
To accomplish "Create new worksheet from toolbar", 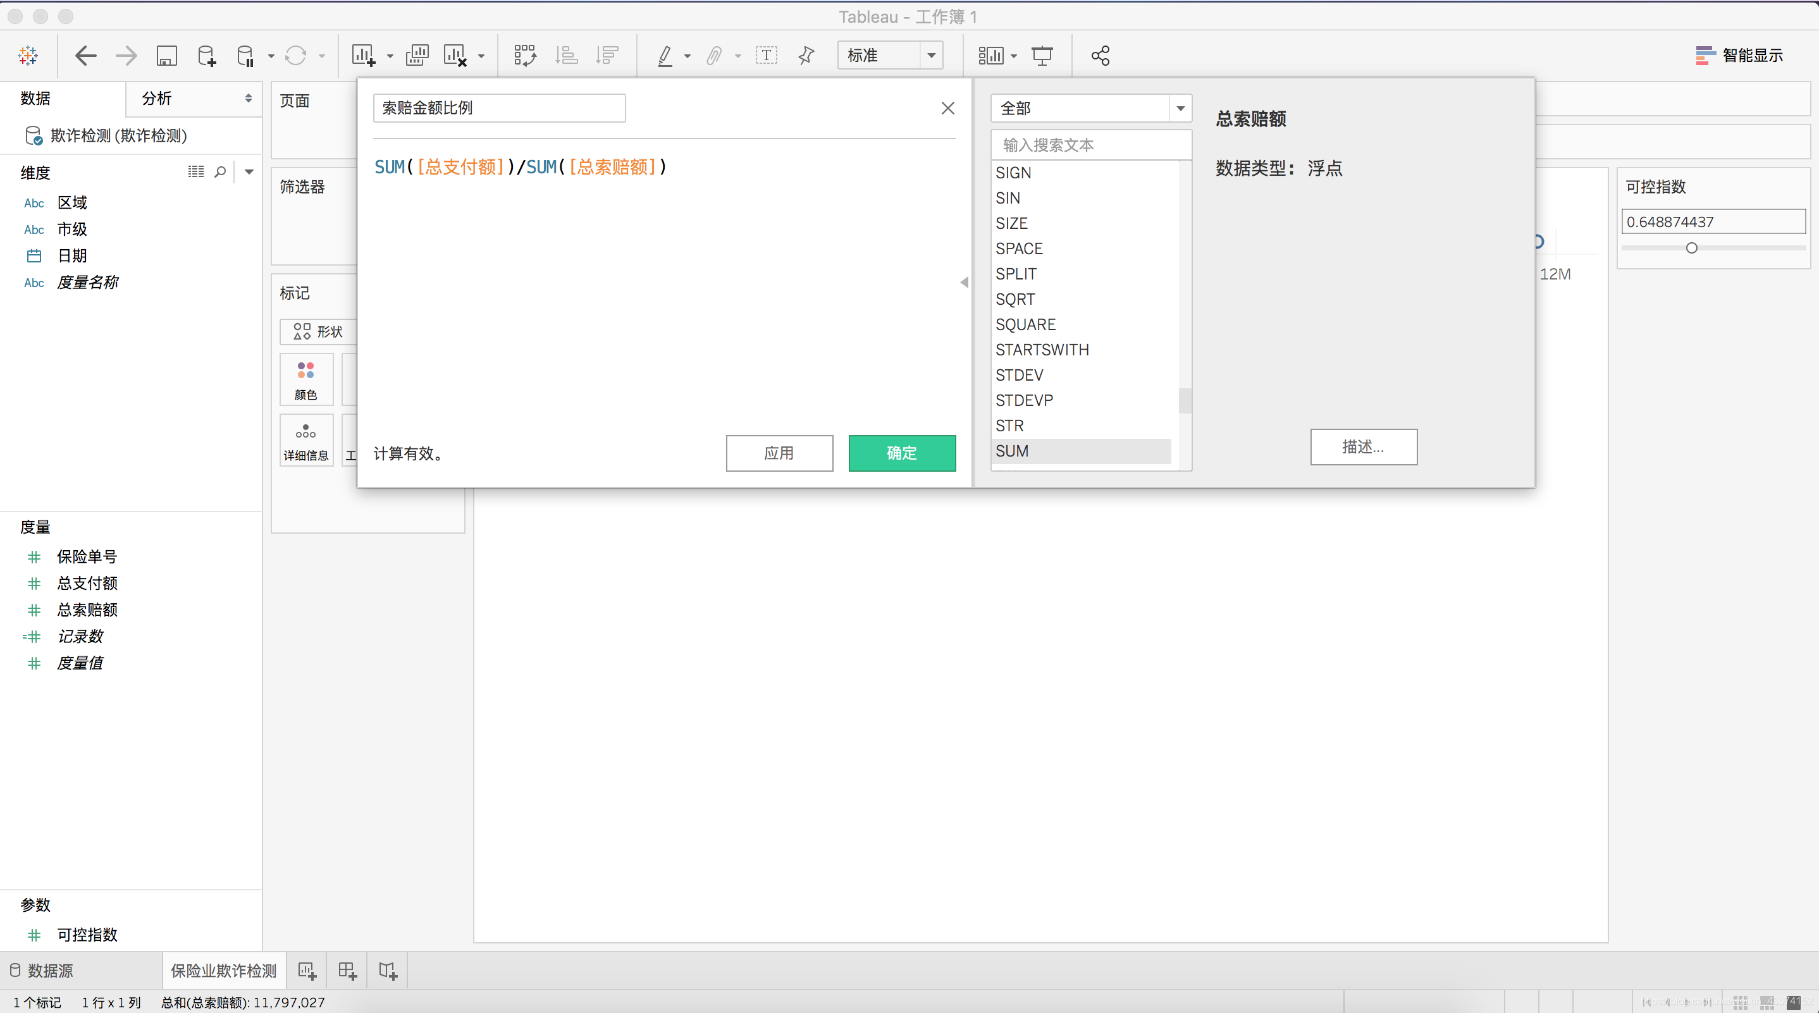I will point(364,55).
